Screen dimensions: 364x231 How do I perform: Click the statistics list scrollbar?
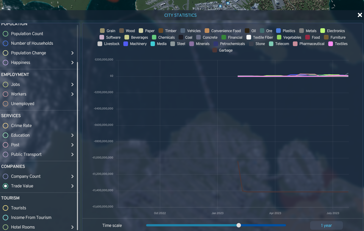click(77, 145)
